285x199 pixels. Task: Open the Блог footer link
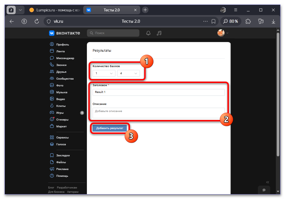(51, 187)
